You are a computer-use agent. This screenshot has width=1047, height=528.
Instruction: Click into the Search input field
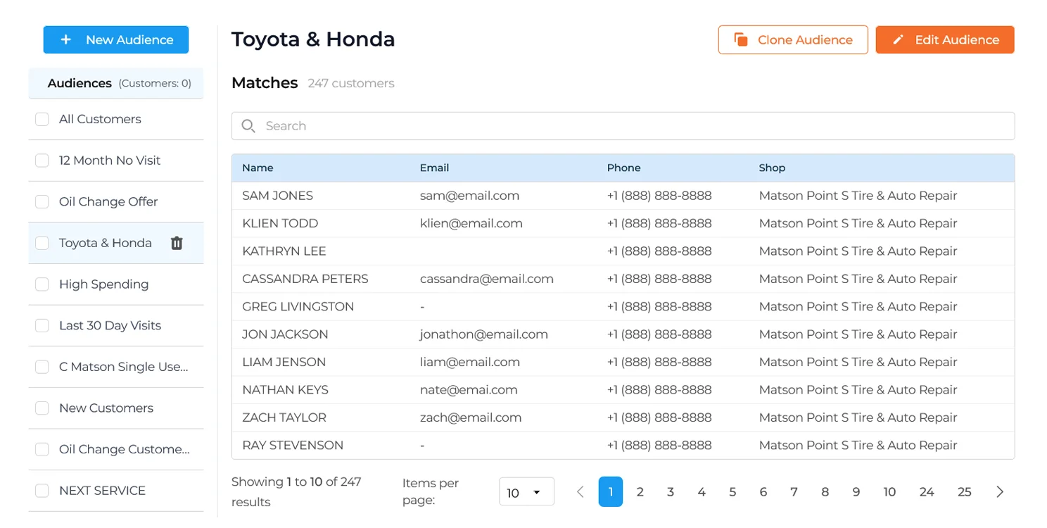coord(633,126)
